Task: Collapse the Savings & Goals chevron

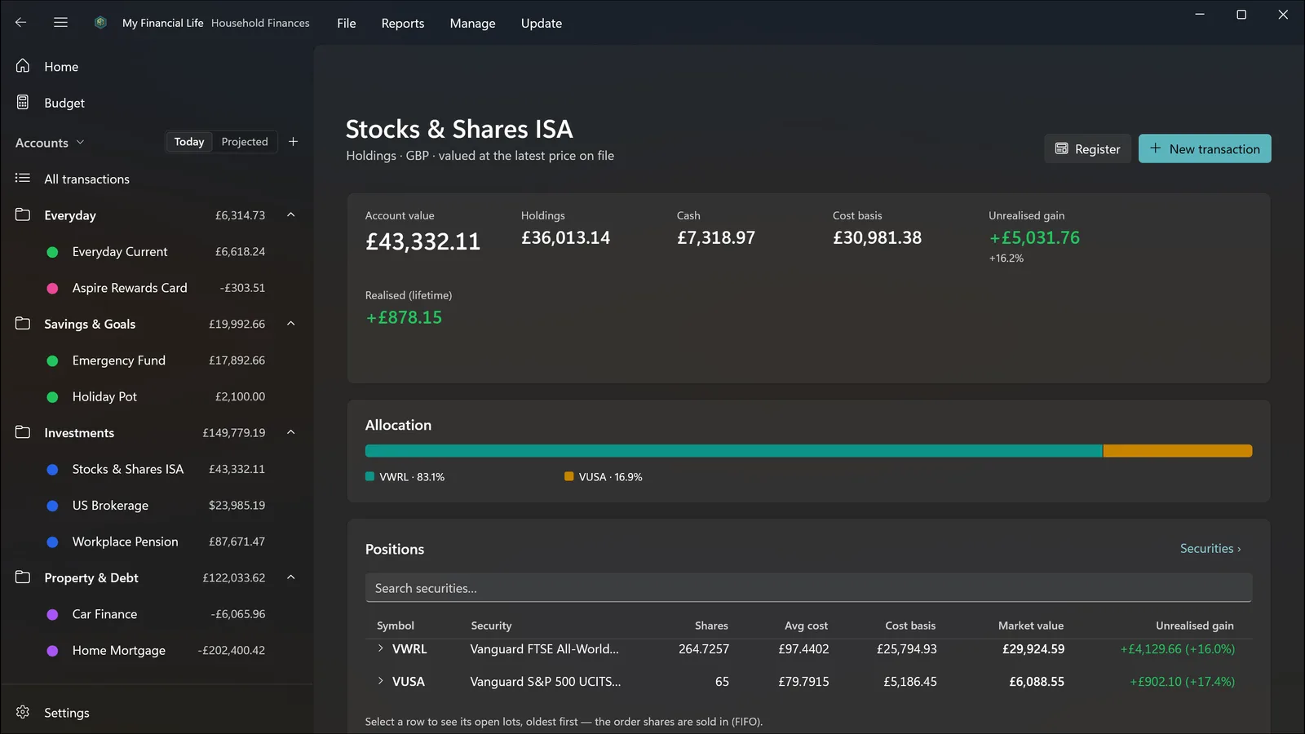Action: 291,324
